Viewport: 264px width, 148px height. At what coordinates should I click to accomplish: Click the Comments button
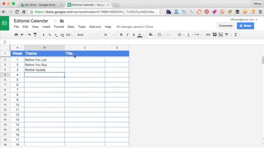(226, 26)
